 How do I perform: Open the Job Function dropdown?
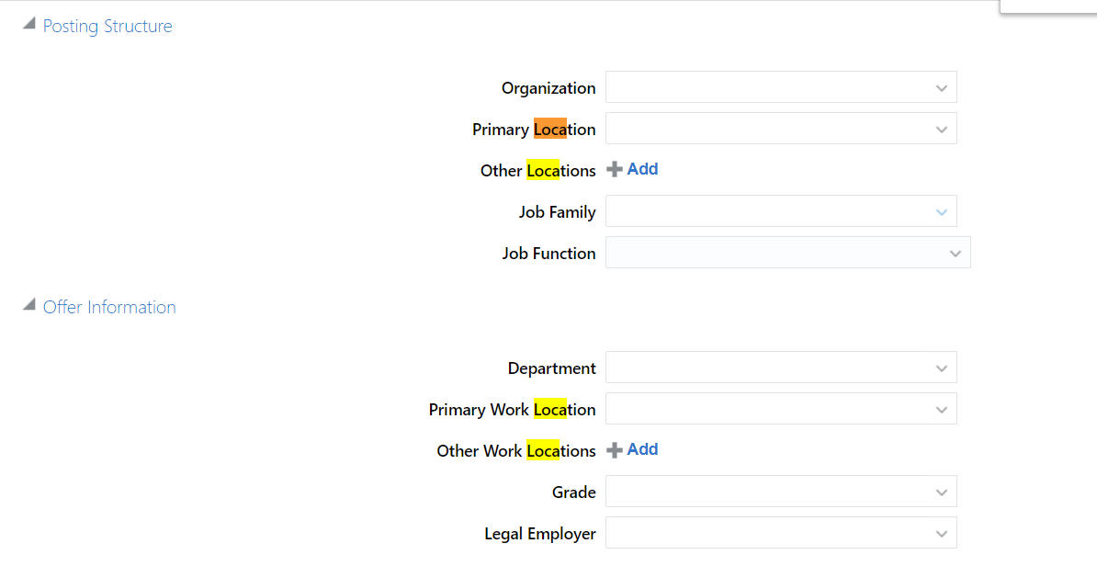pyautogui.click(x=787, y=253)
